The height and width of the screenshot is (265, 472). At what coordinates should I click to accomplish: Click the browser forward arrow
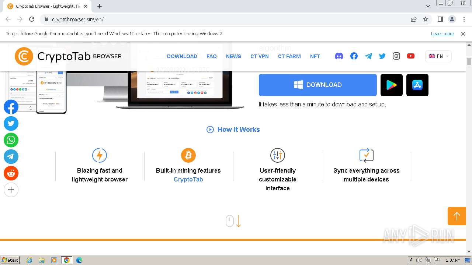(20, 19)
